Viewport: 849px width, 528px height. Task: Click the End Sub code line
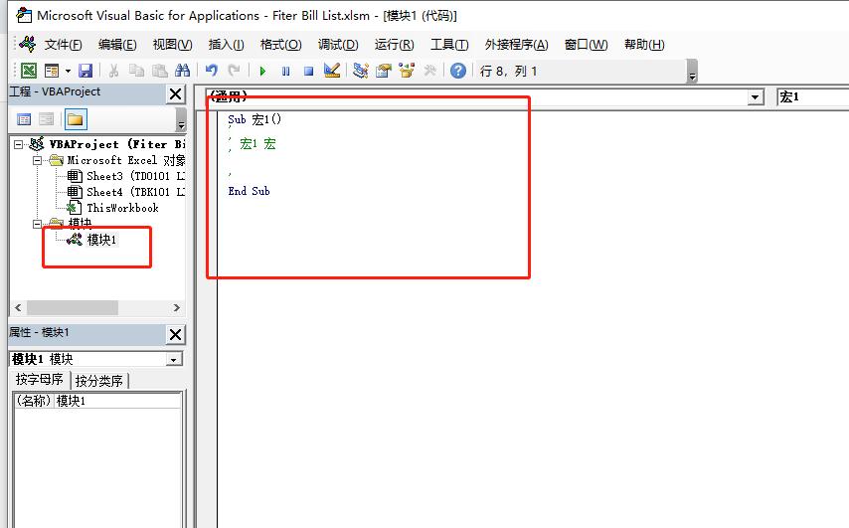coord(249,191)
